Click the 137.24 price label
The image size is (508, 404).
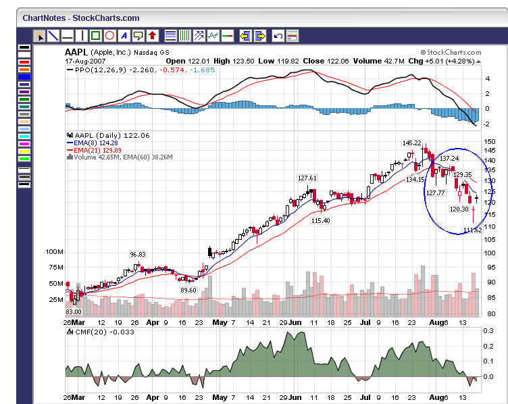tap(449, 159)
